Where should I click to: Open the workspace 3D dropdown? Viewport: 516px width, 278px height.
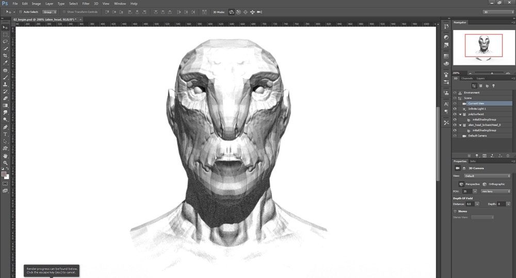pyautogui.click(x=498, y=12)
